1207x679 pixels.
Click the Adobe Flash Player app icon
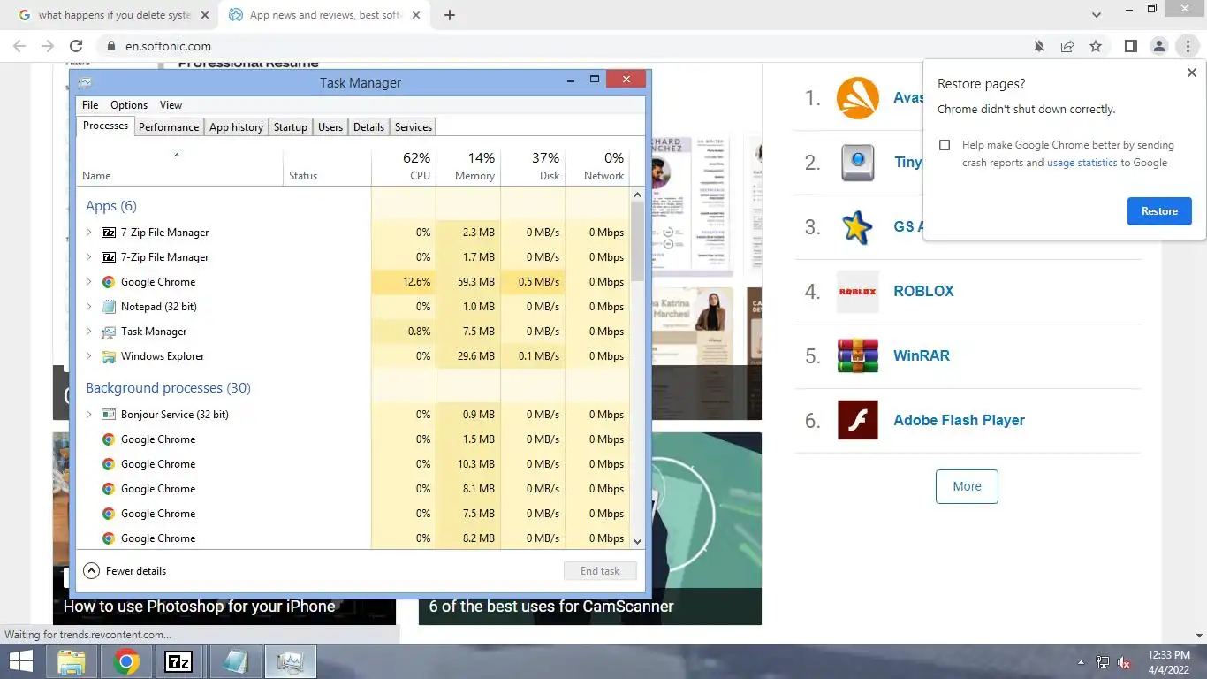tap(857, 420)
